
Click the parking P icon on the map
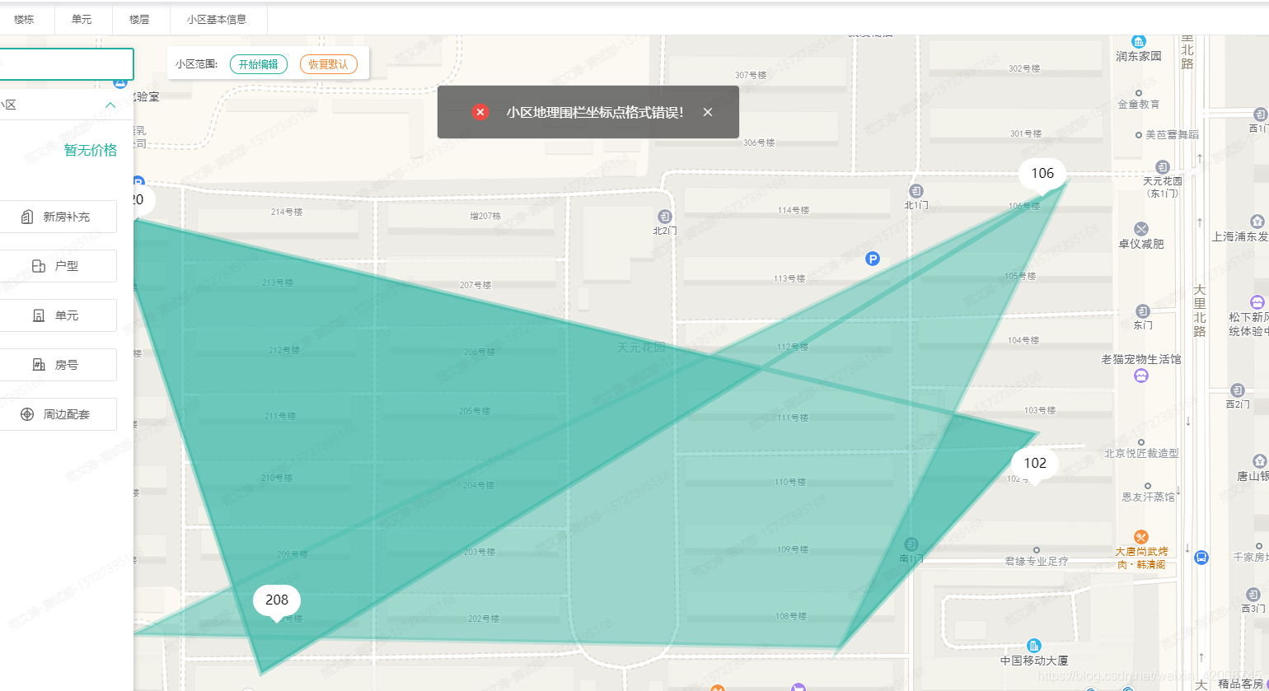pyautogui.click(x=872, y=259)
